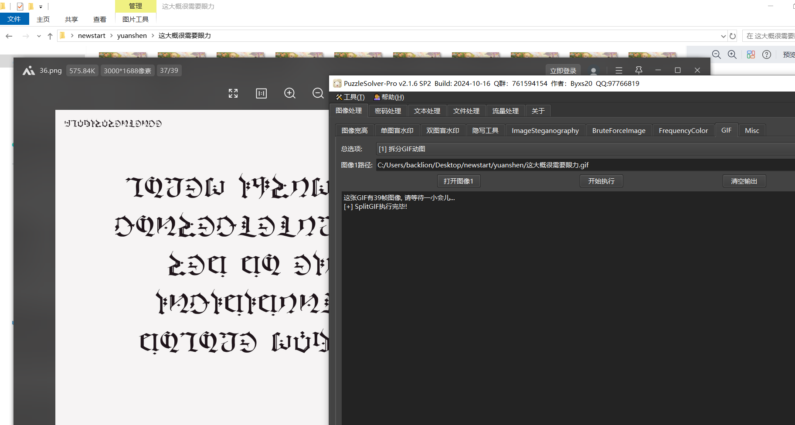Open the Quick Access Toolbar customize dropdown
795x425 pixels.
pyautogui.click(x=41, y=7)
